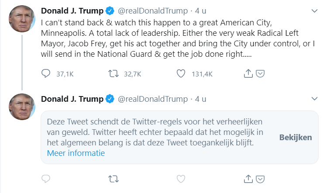Retweet the hidden second tweet

[x=114, y=179]
